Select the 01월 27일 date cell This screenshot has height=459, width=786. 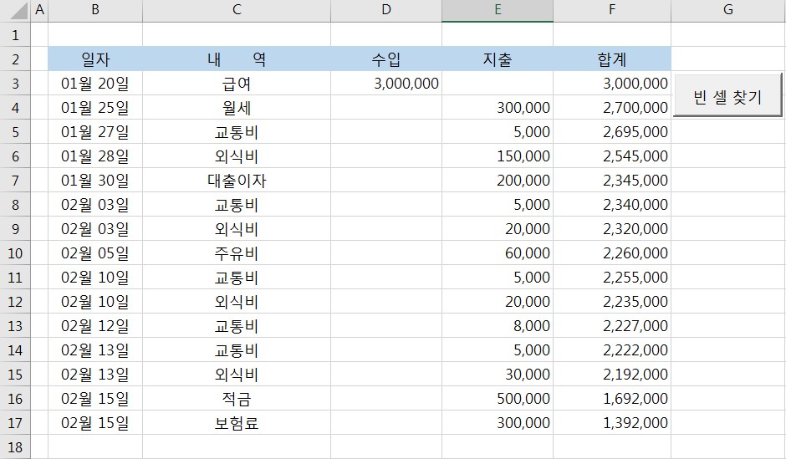coord(95,132)
